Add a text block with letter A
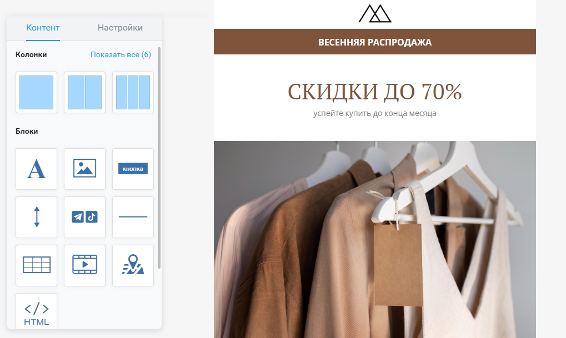The width and height of the screenshot is (566, 338). (36, 169)
